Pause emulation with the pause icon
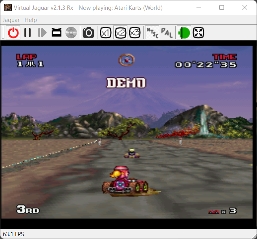Screen dimensions: 257x239 click(x=28, y=33)
